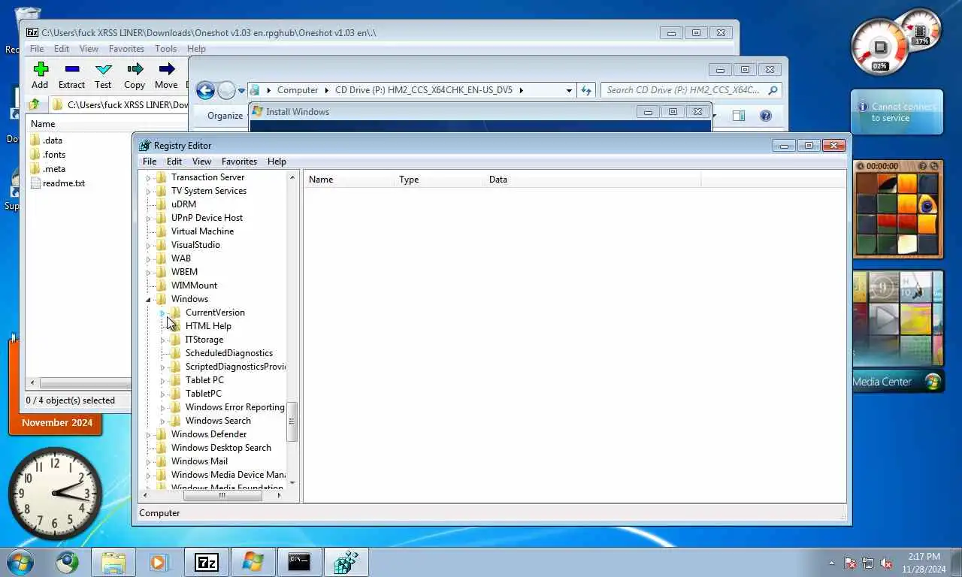
Task: Click the Data column header
Action: point(592,180)
